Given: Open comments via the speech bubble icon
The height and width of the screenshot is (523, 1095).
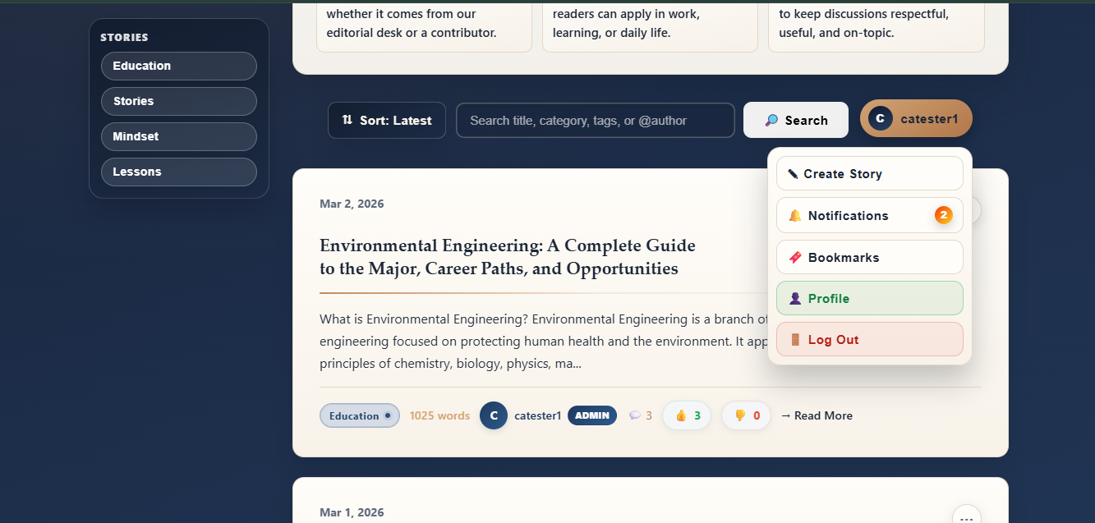Looking at the screenshot, I should point(634,415).
